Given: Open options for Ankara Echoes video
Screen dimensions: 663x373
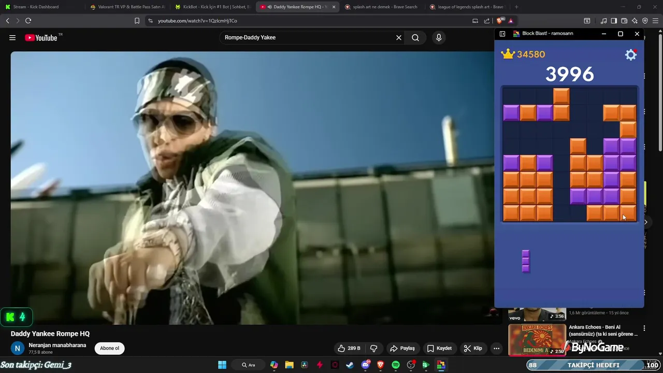Looking at the screenshot, I should click(x=644, y=328).
